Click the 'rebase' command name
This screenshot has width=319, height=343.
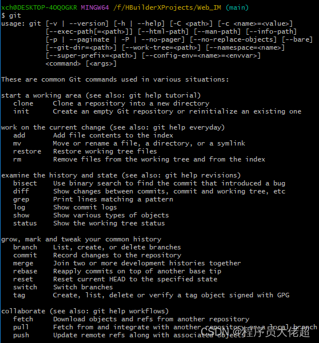pos(25,271)
